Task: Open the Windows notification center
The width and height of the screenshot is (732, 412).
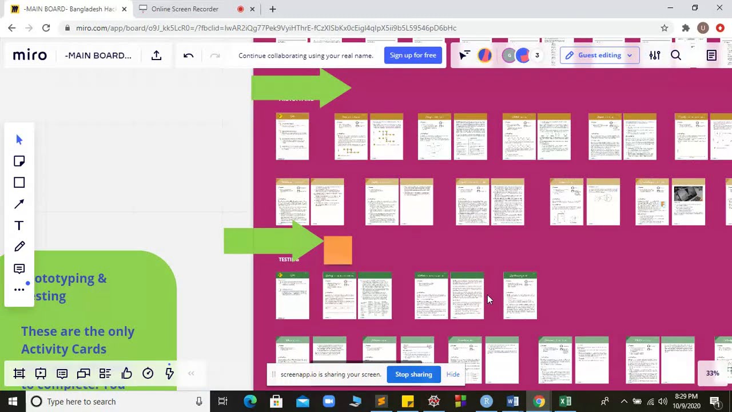Action: click(714, 402)
